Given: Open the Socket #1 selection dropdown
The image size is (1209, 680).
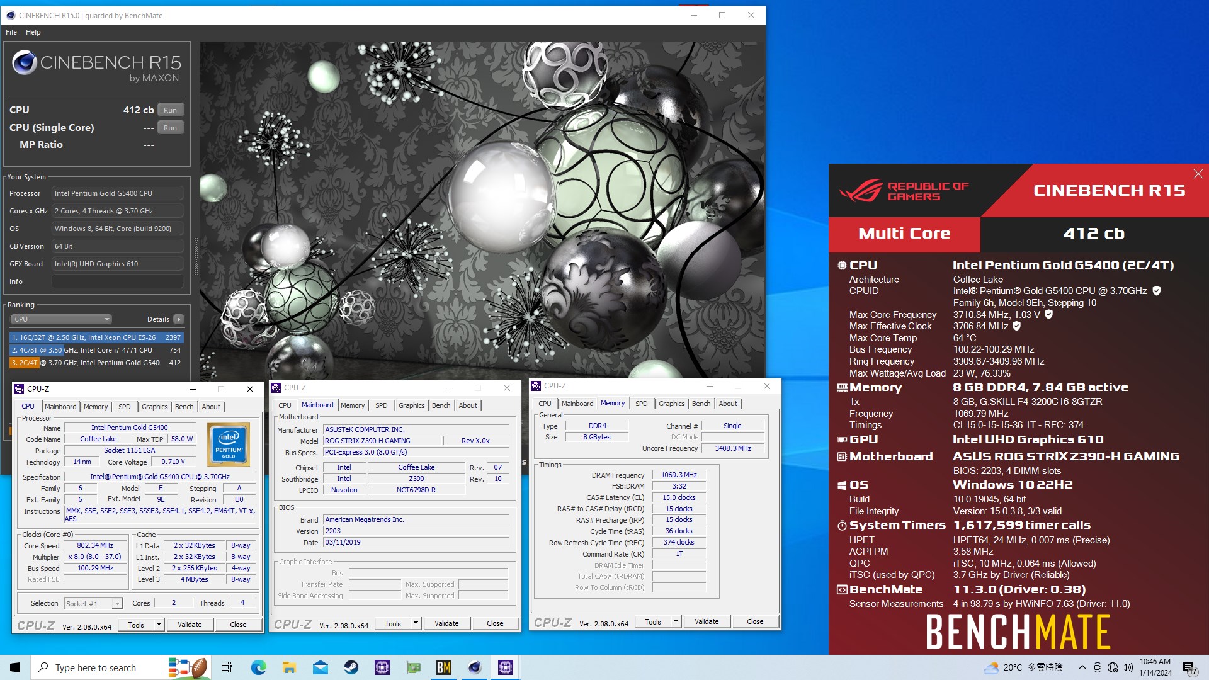Looking at the screenshot, I should (x=93, y=603).
